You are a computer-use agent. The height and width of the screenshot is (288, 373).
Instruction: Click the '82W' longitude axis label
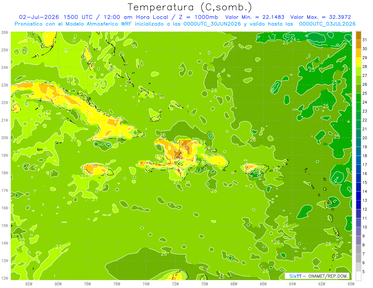click(x=29, y=284)
